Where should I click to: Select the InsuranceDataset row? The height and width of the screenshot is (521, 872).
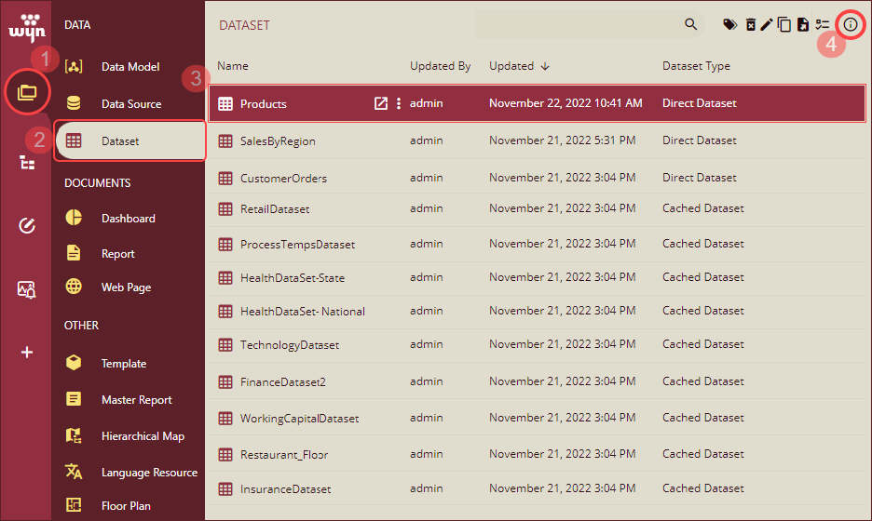(x=538, y=488)
